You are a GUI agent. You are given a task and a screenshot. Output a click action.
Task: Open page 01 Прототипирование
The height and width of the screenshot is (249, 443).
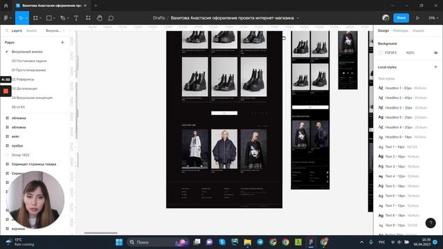[28, 70]
